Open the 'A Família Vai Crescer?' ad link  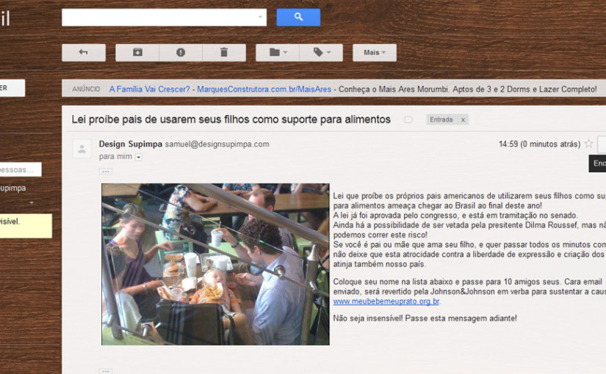click(150, 89)
